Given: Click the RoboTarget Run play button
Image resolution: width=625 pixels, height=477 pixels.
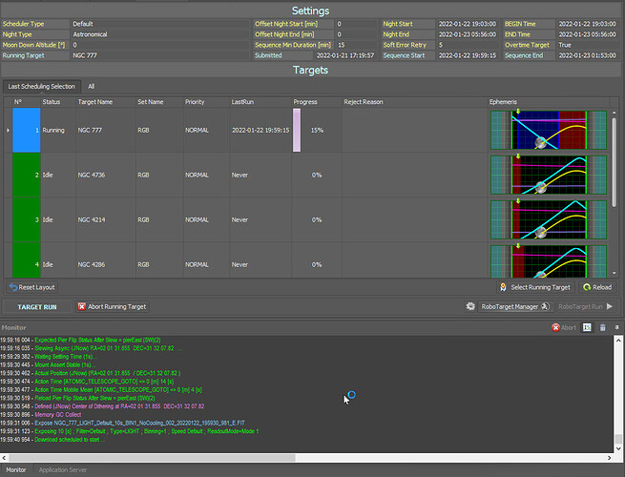Looking at the screenshot, I should [585, 306].
